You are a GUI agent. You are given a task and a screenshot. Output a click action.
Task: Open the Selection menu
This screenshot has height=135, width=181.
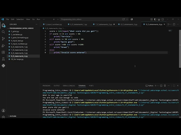click(20, 19)
